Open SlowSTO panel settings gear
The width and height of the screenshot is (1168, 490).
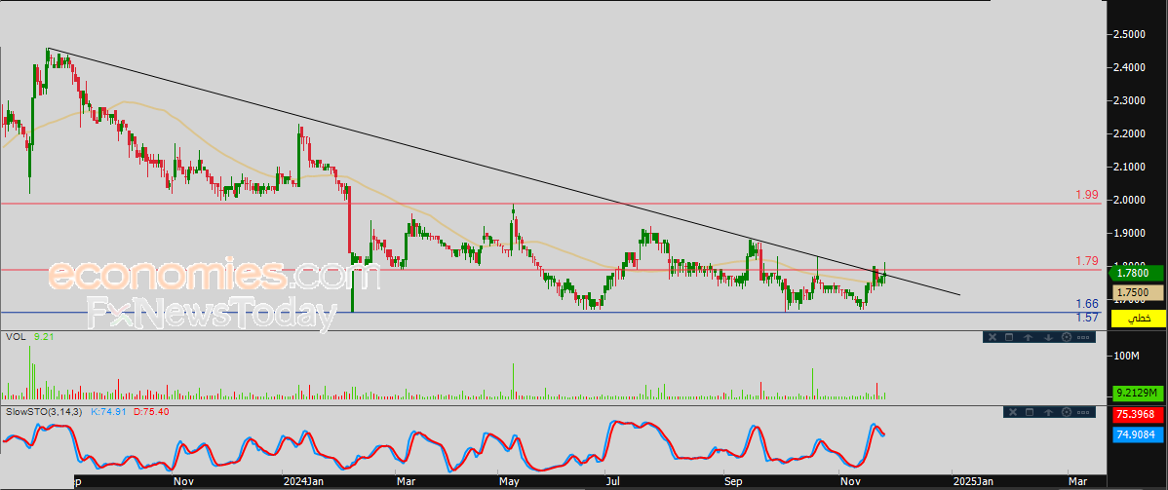click(x=1067, y=412)
